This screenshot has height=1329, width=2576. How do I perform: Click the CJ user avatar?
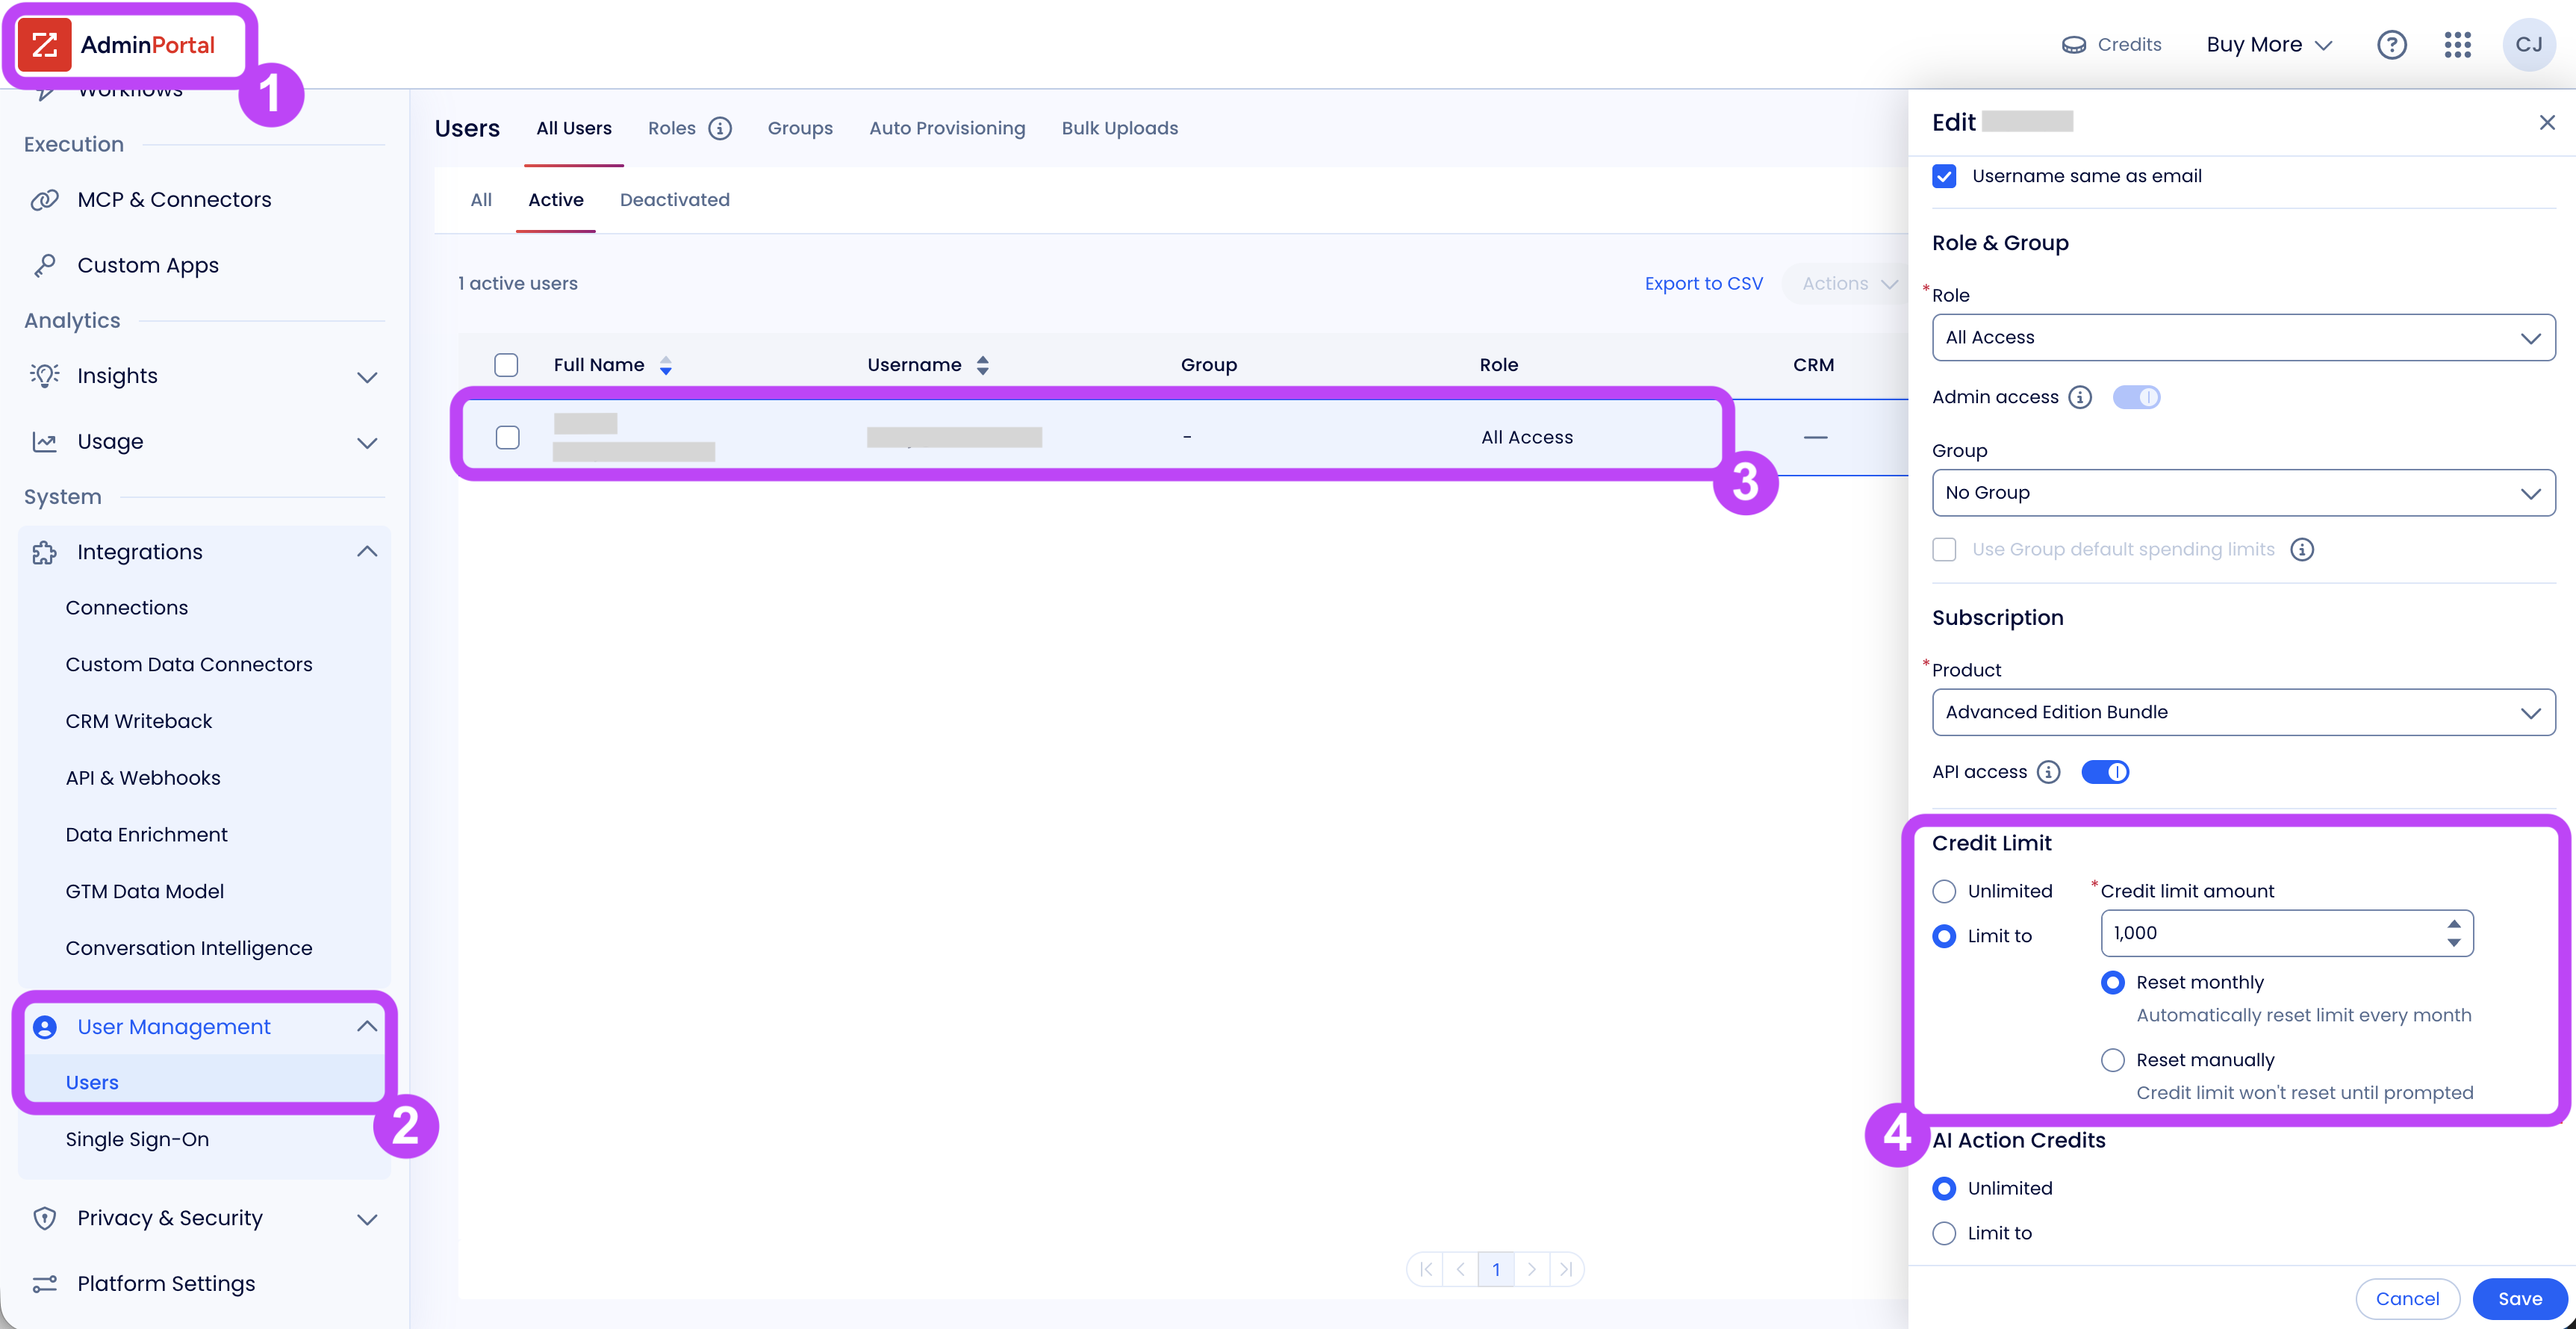pos(2528,45)
